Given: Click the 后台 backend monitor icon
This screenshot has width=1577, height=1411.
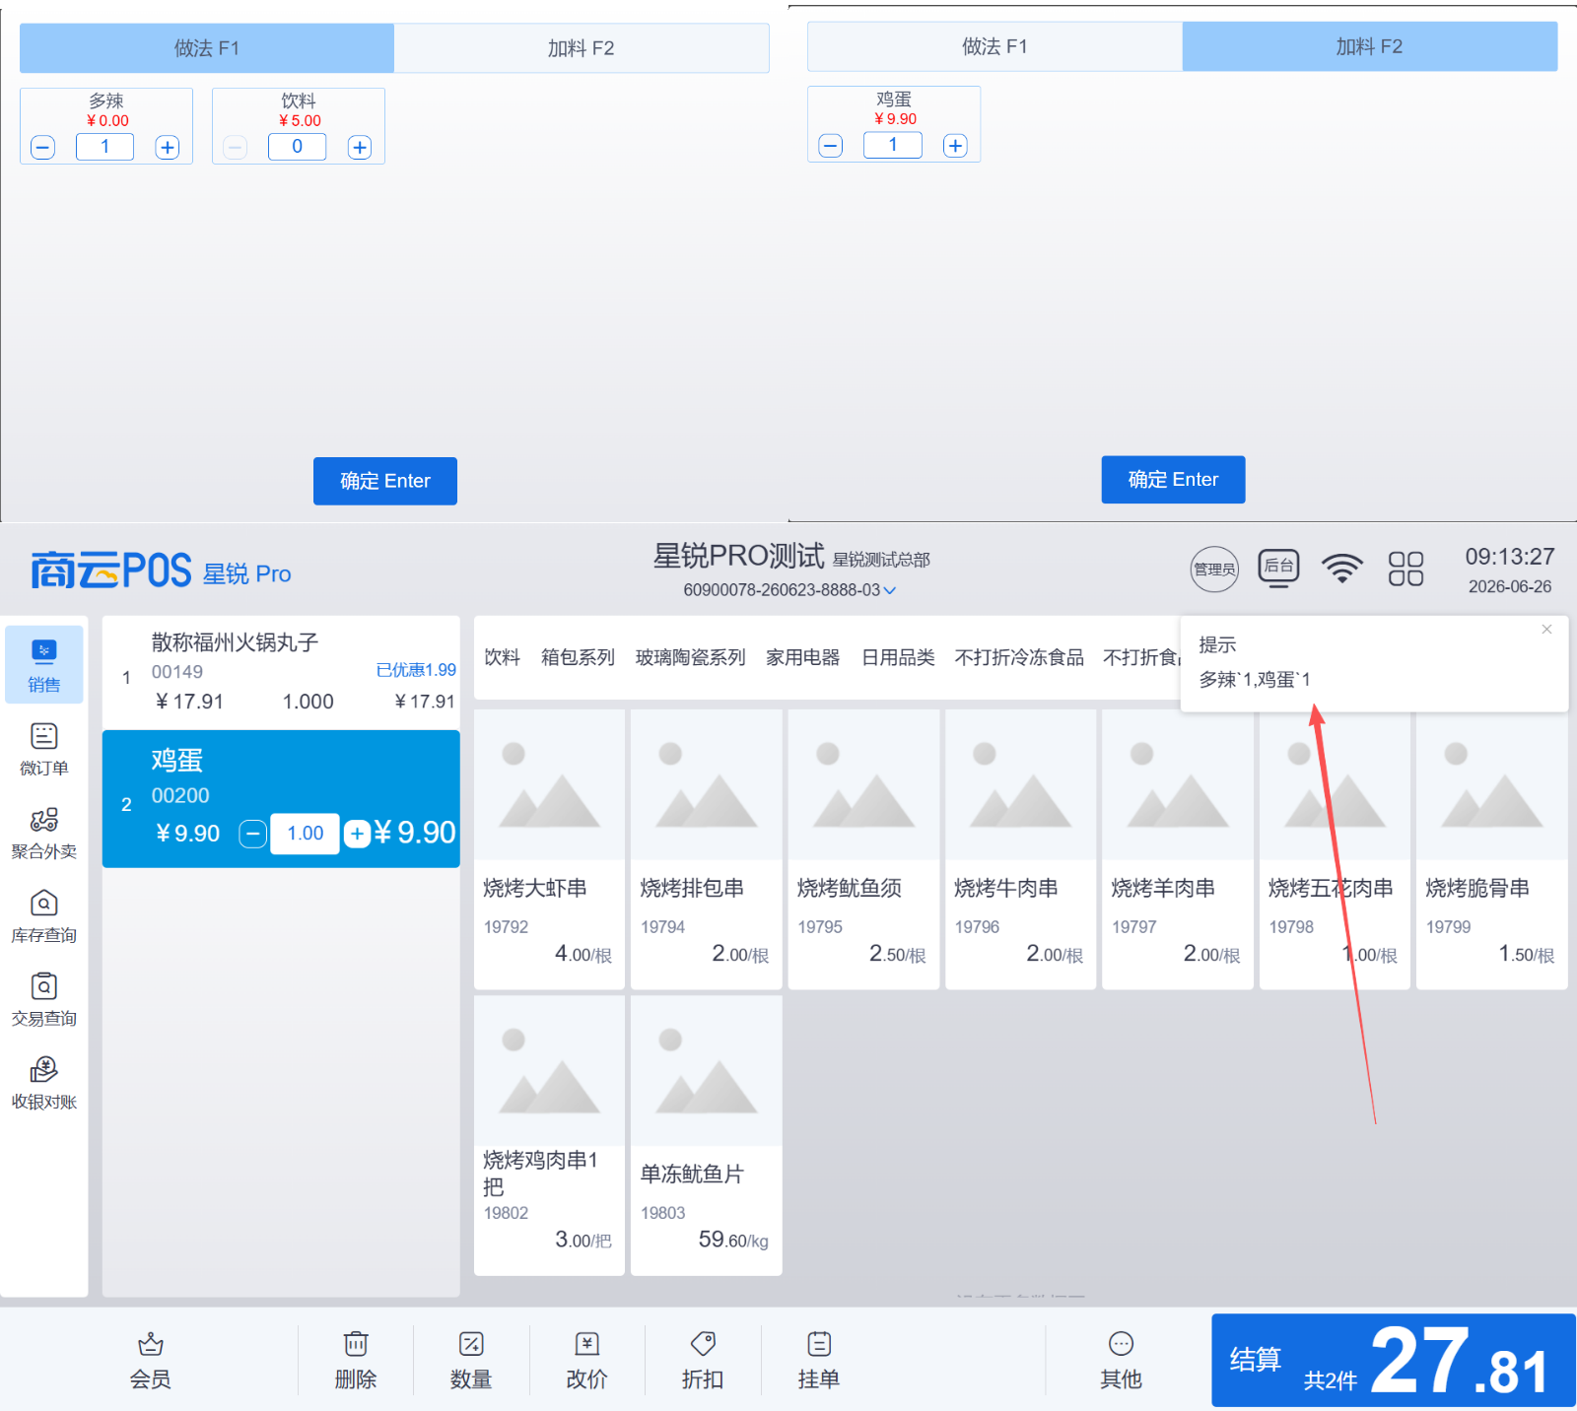Looking at the screenshot, I should point(1278,569).
